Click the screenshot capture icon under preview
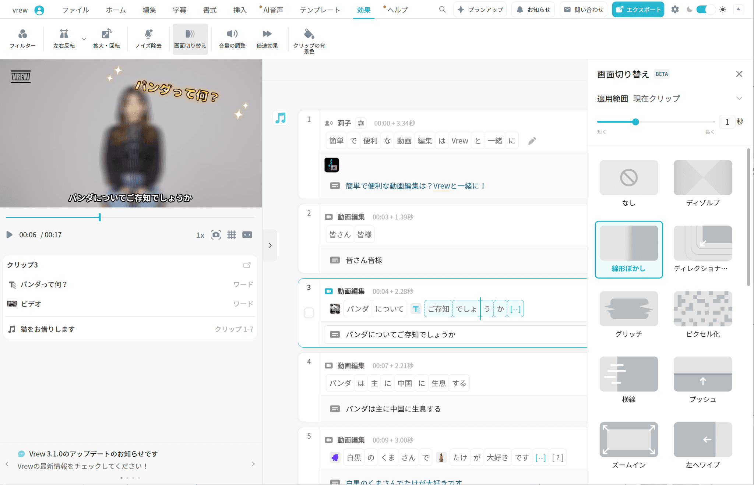Image resolution: width=754 pixels, height=485 pixels. coord(216,235)
